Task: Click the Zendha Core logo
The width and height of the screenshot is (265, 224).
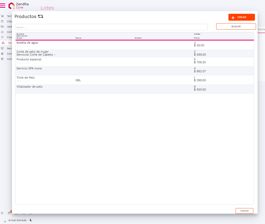Action: point(12,6)
